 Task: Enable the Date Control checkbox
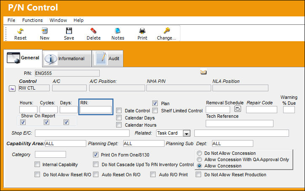pyautogui.click(x=119, y=111)
